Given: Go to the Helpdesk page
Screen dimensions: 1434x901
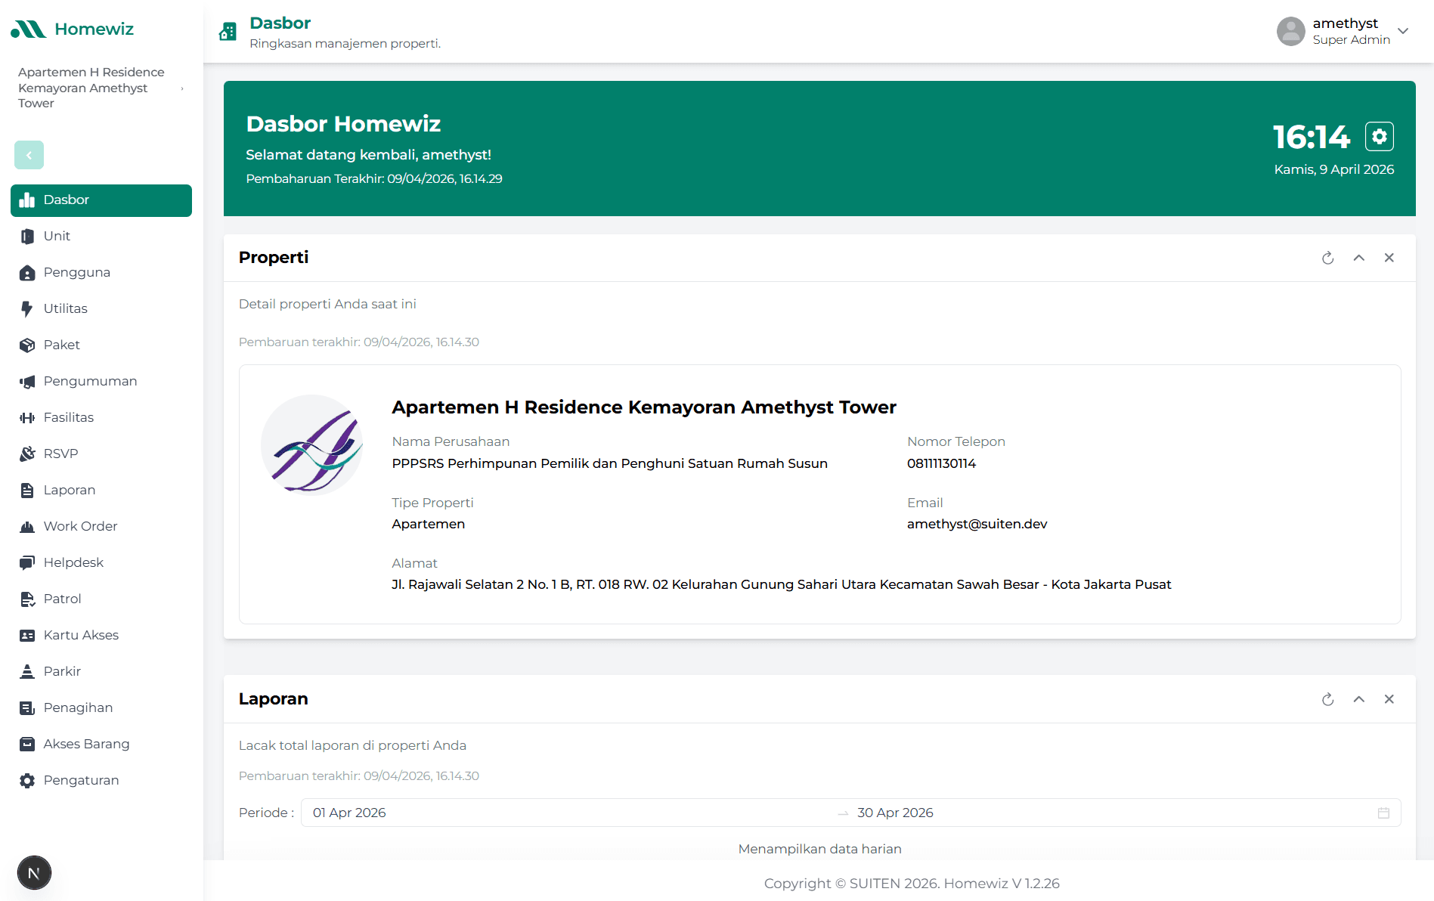Looking at the screenshot, I should pos(73,562).
